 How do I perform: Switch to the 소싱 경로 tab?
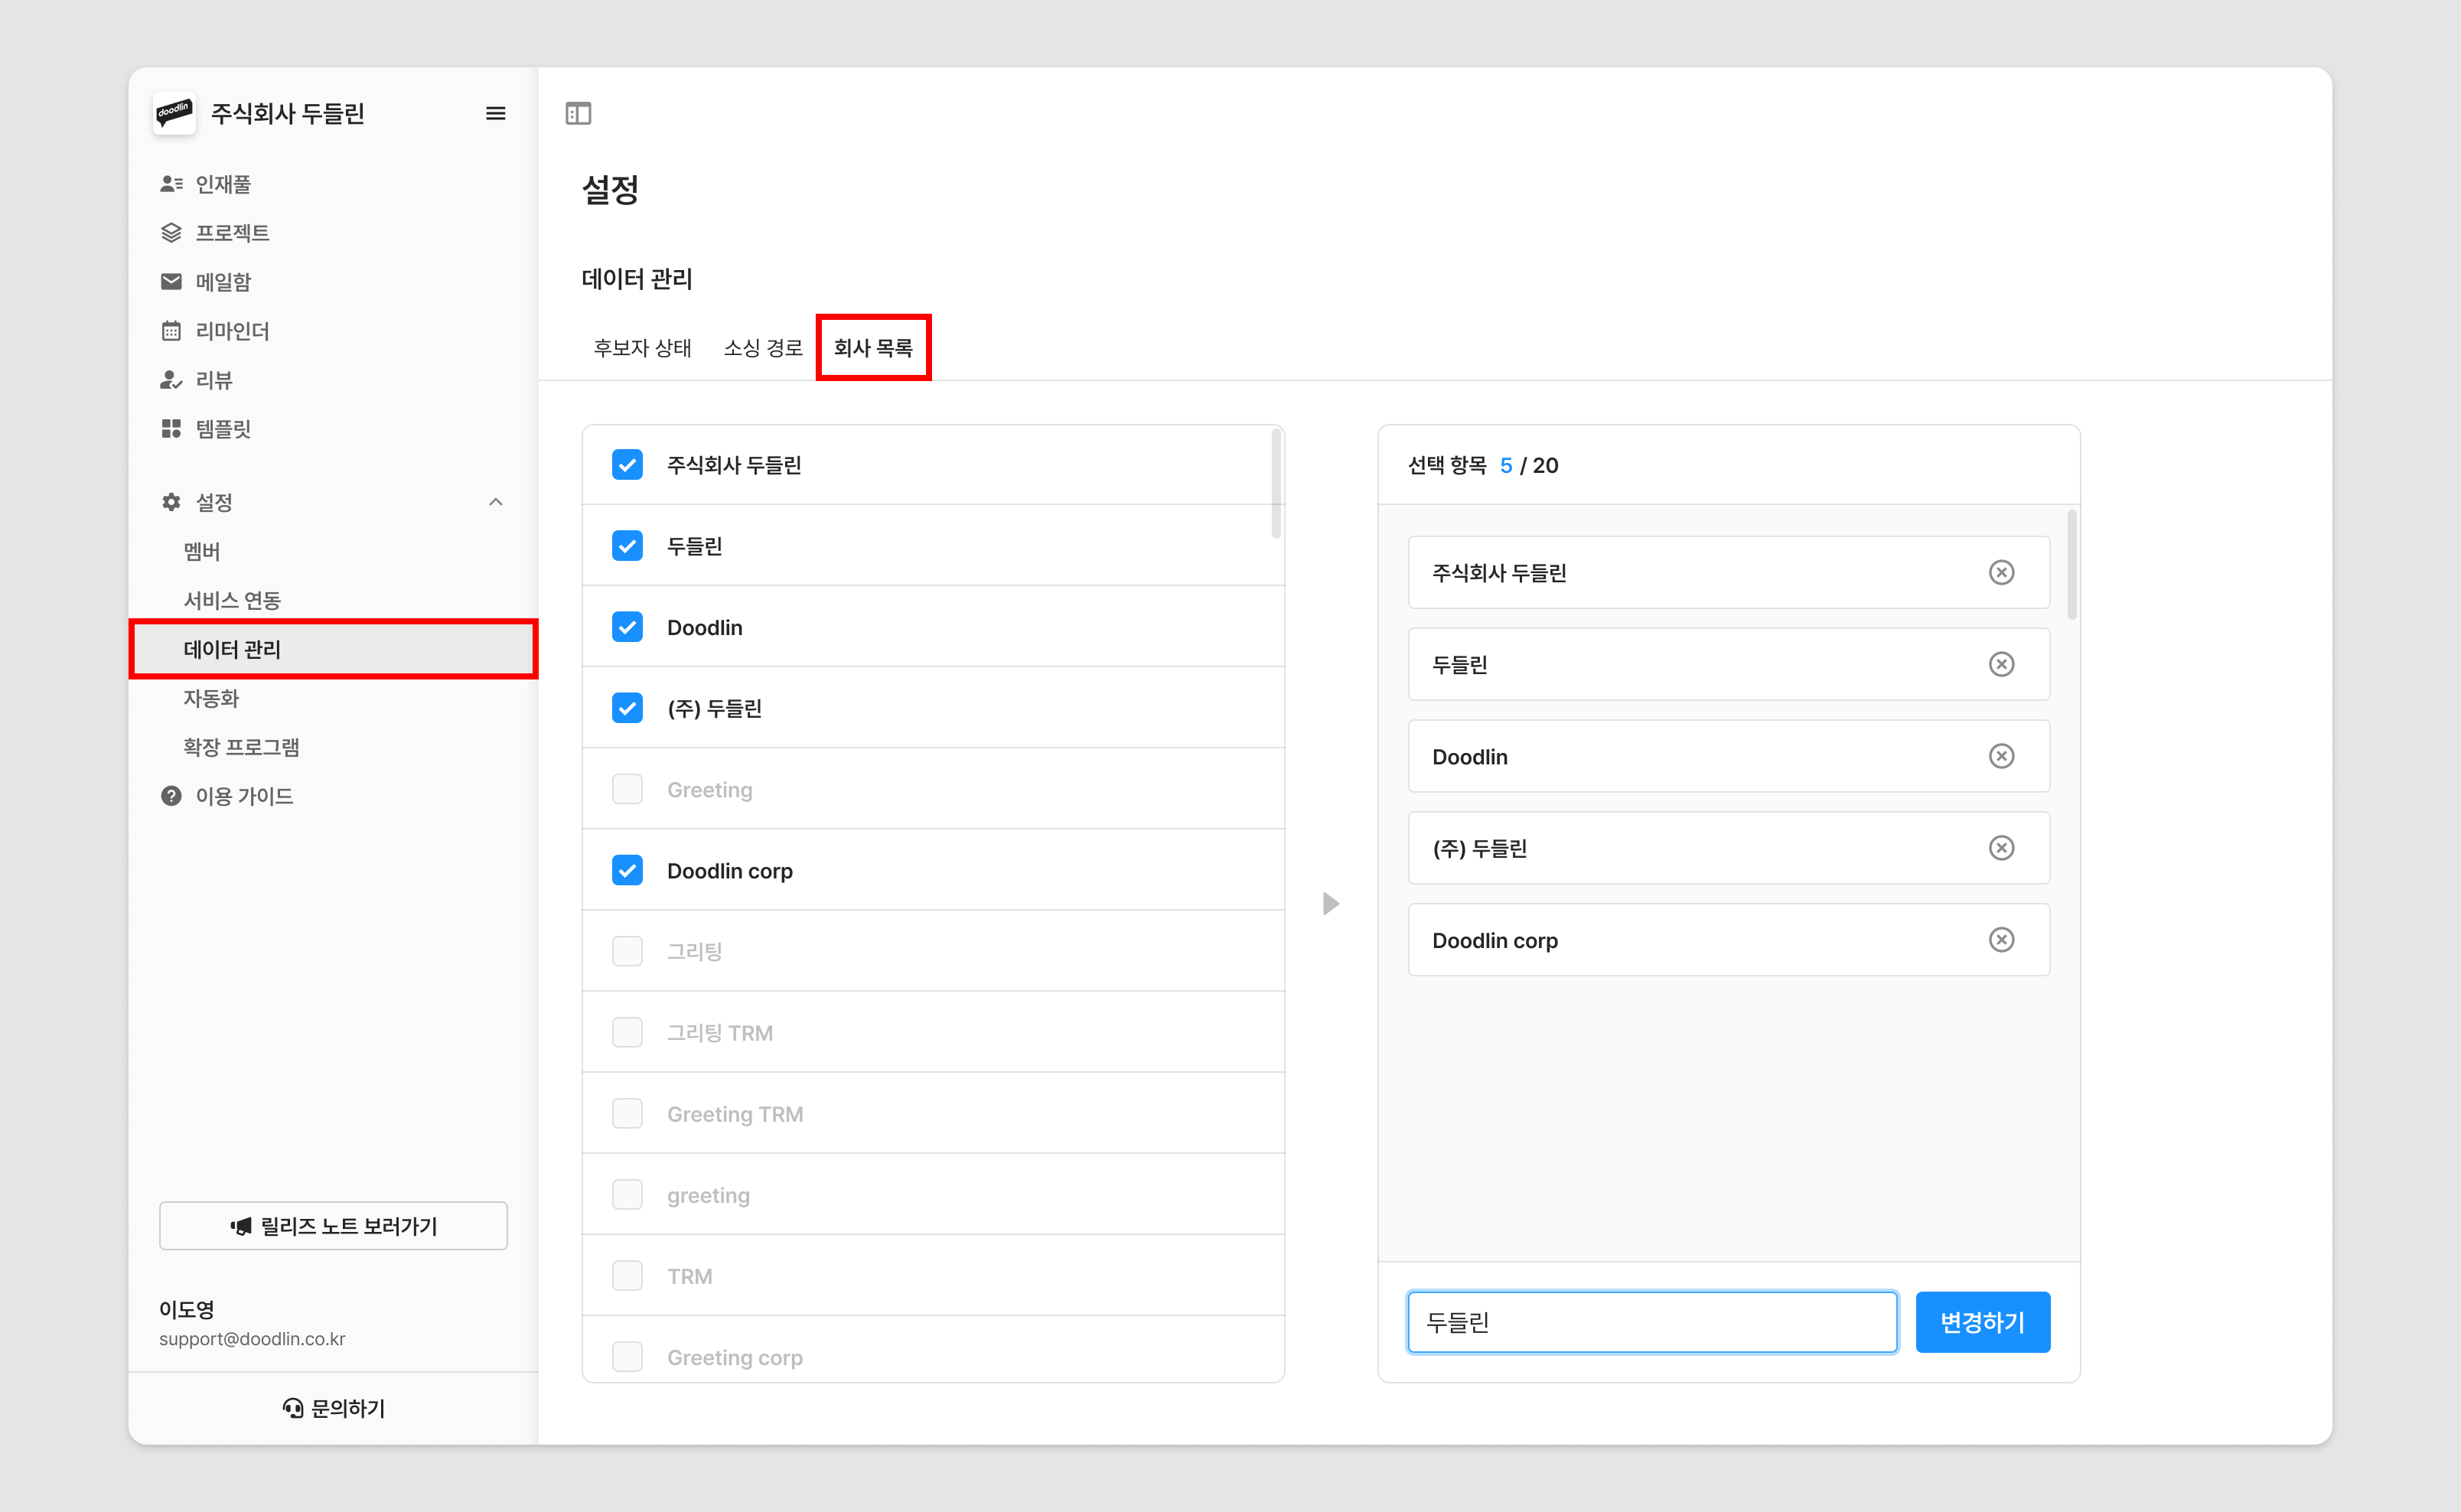pos(763,348)
